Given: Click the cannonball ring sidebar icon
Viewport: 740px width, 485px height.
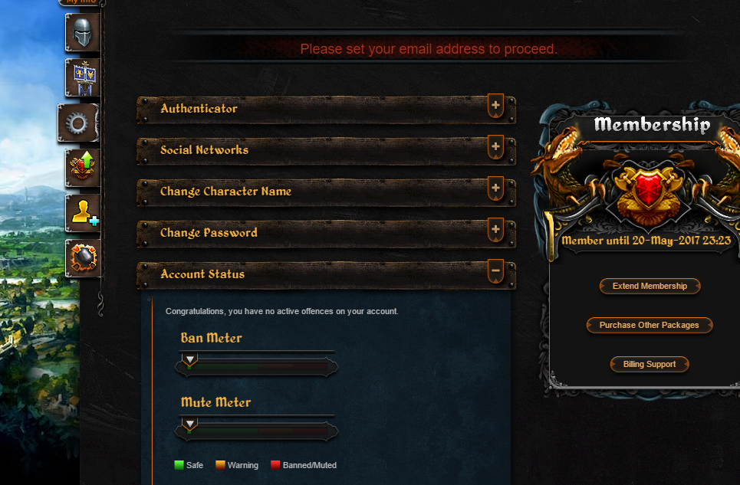Looking at the screenshot, I should click(83, 257).
